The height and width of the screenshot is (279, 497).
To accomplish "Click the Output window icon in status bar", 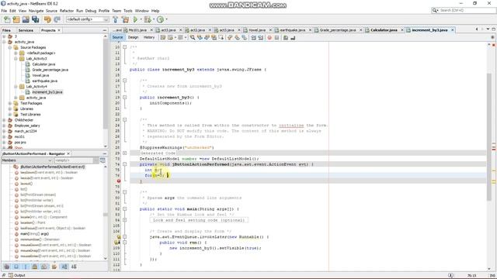I will (x=11, y=275).
